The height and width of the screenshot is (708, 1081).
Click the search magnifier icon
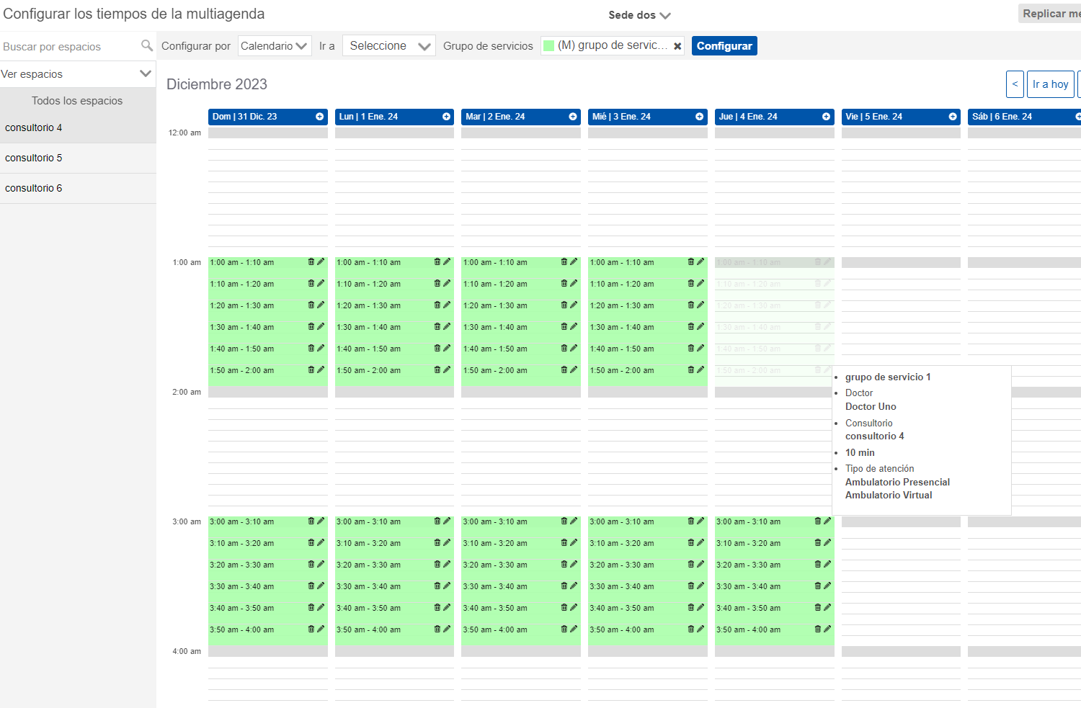coord(147,45)
